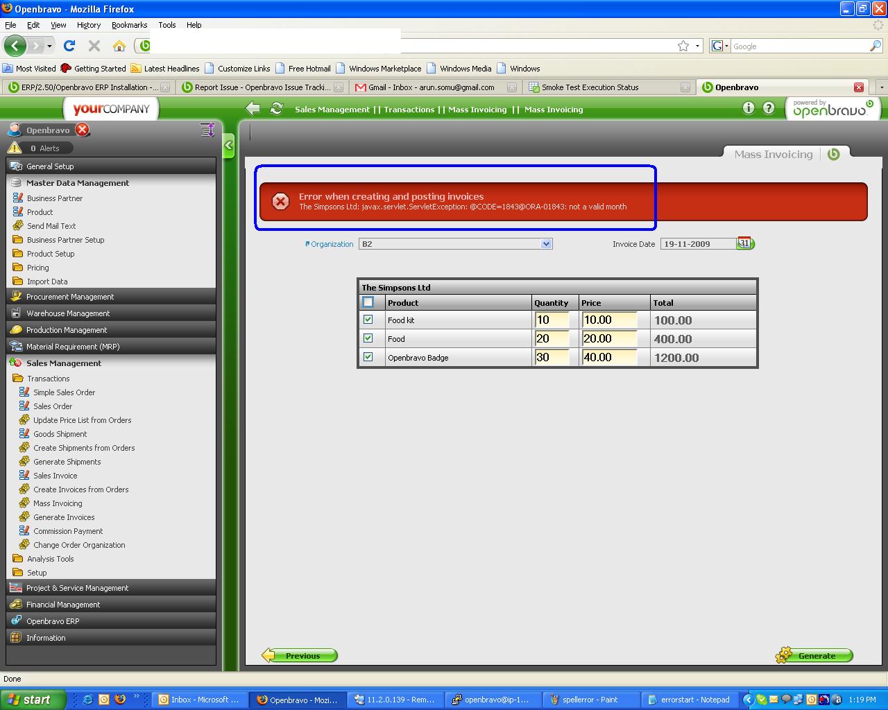The height and width of the screenshot is (710, 888).
Task: Click the Organization field label link
Action: click(332, 244)
